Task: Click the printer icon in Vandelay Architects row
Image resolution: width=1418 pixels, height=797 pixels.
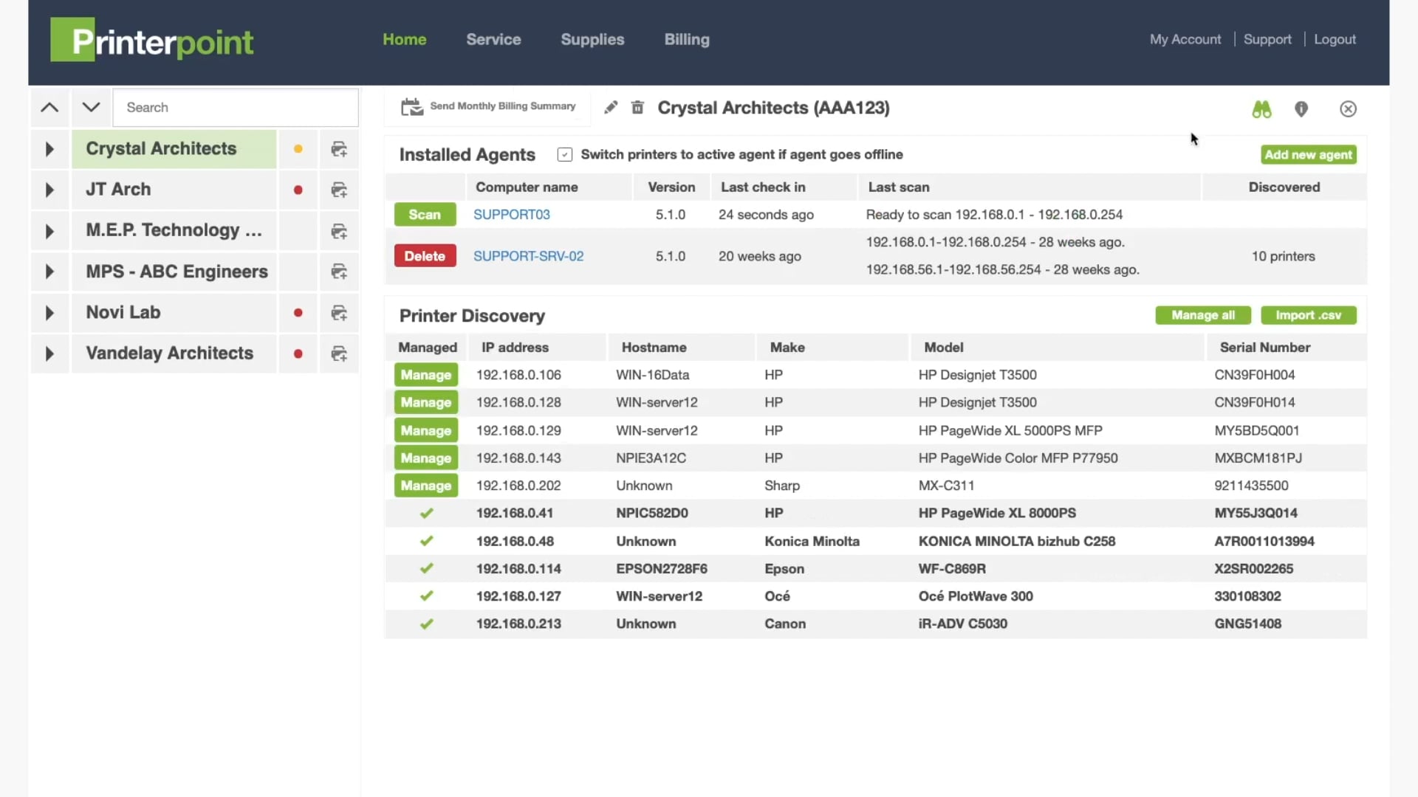Action: click(x=339, y=353)
